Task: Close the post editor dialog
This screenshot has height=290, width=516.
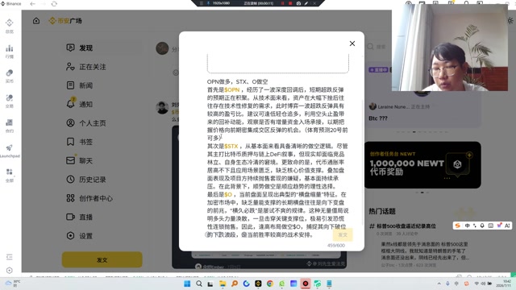Action: tap(352, 43)
